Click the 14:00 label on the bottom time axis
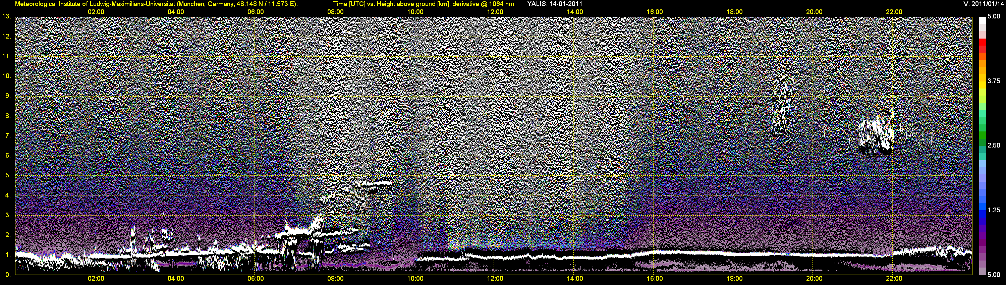This screenshot has width=1006, height=285. [x=575, y=279]
